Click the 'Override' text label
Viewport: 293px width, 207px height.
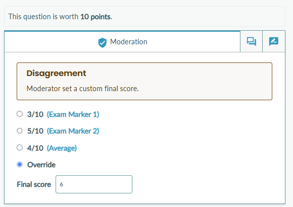[x=41, y=165]
